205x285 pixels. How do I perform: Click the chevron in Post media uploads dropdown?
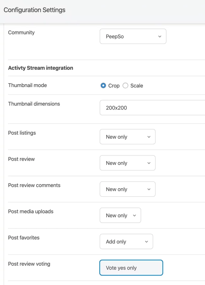(x=134, y=216)
